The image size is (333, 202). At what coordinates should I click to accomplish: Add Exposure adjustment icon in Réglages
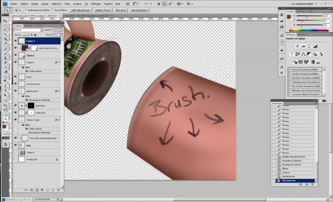point(315,46)
